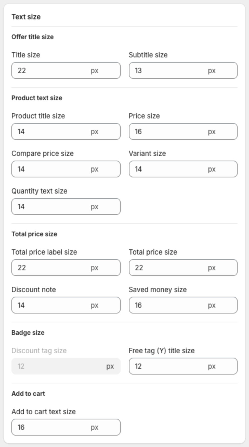Click the 'Text size' heading
The width and height of the screenshot is (249, 447).
[x=26, y=17]
